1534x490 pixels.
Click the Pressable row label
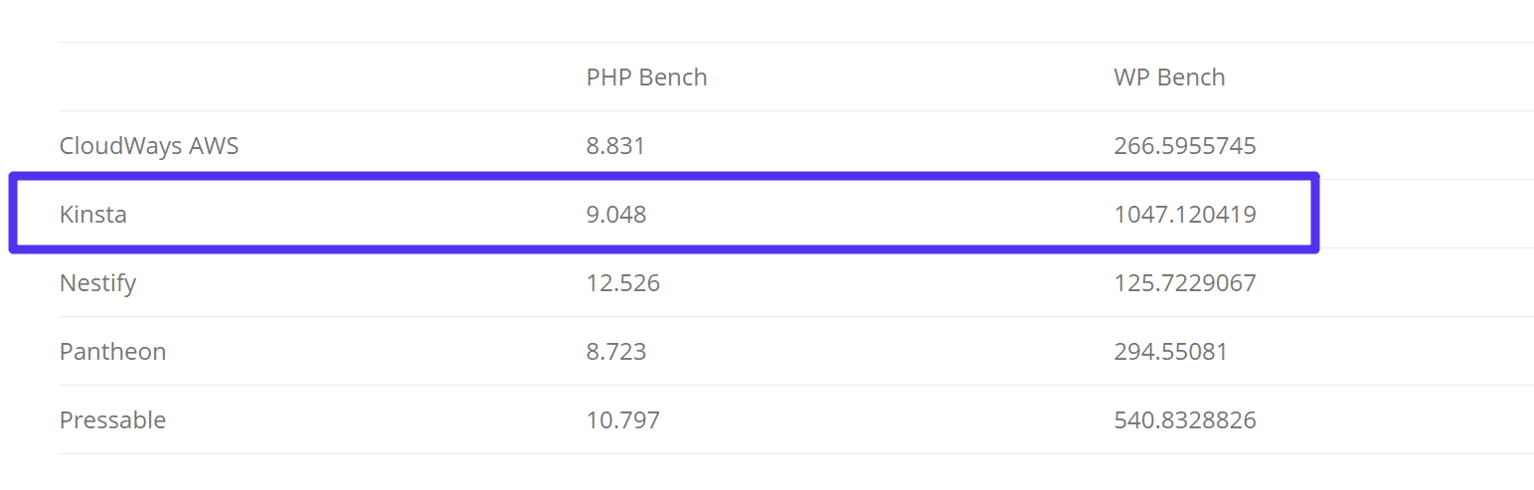point(112,420)
